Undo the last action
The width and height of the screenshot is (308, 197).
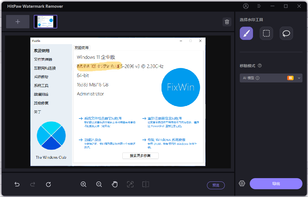(x=17, y=184)
